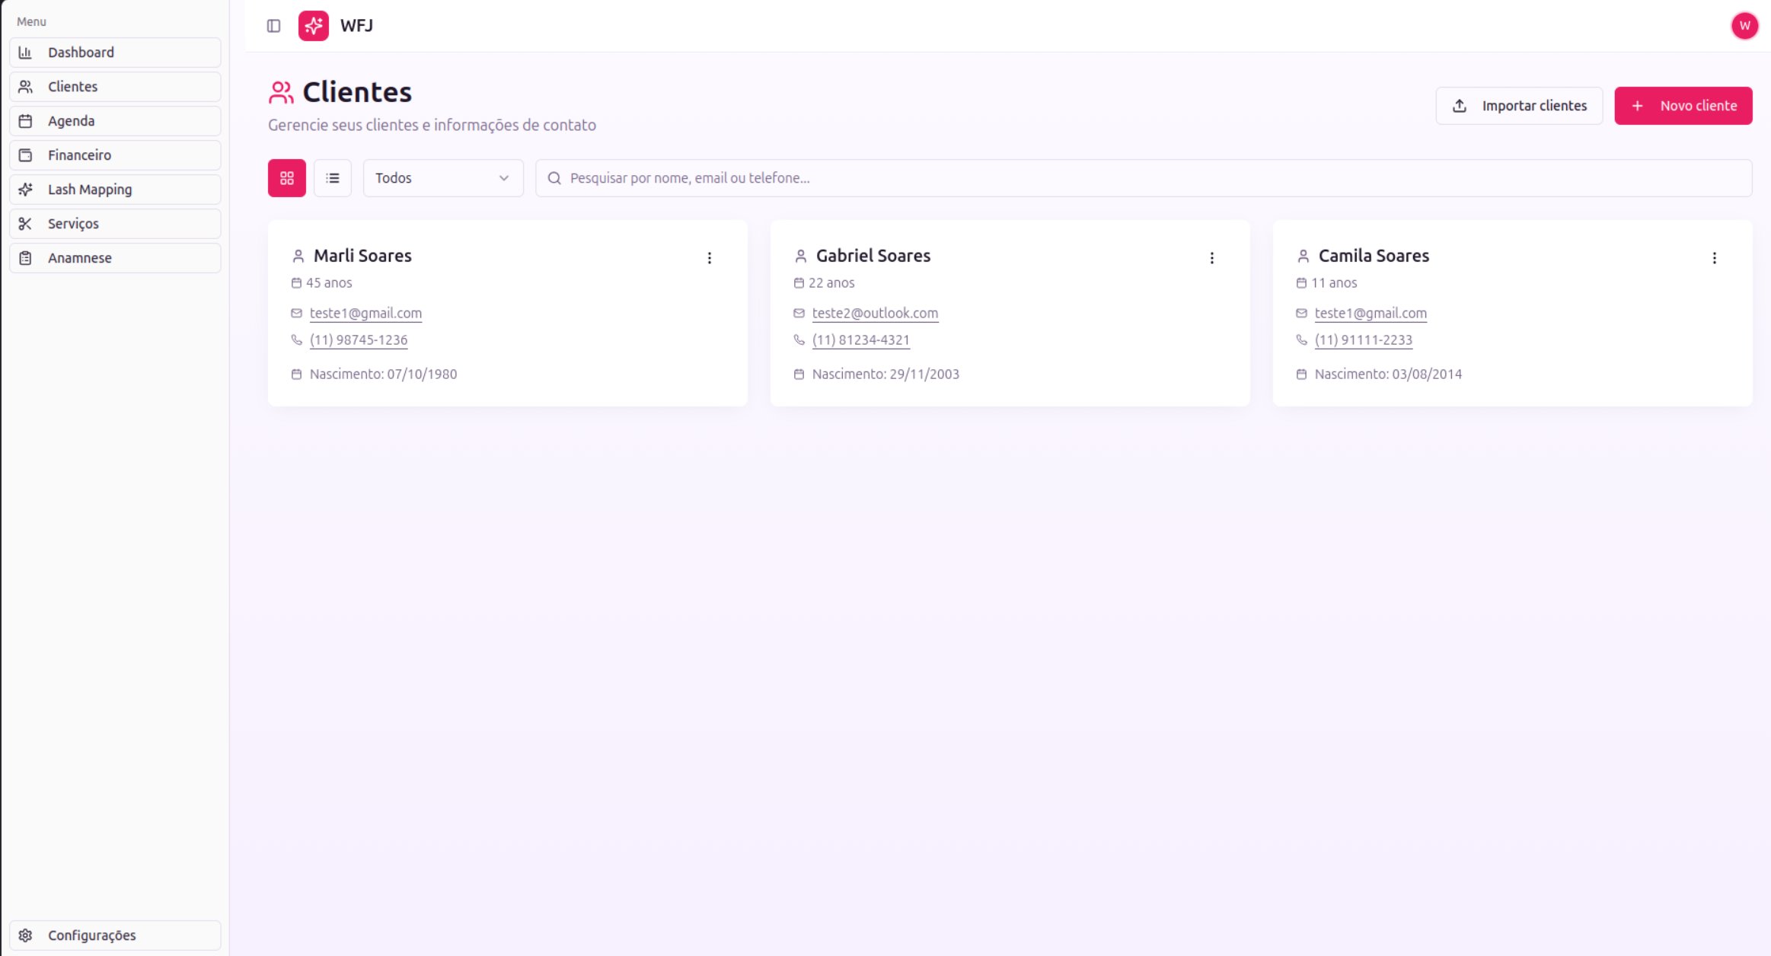Click Importar clientes button

[1520, 106]
